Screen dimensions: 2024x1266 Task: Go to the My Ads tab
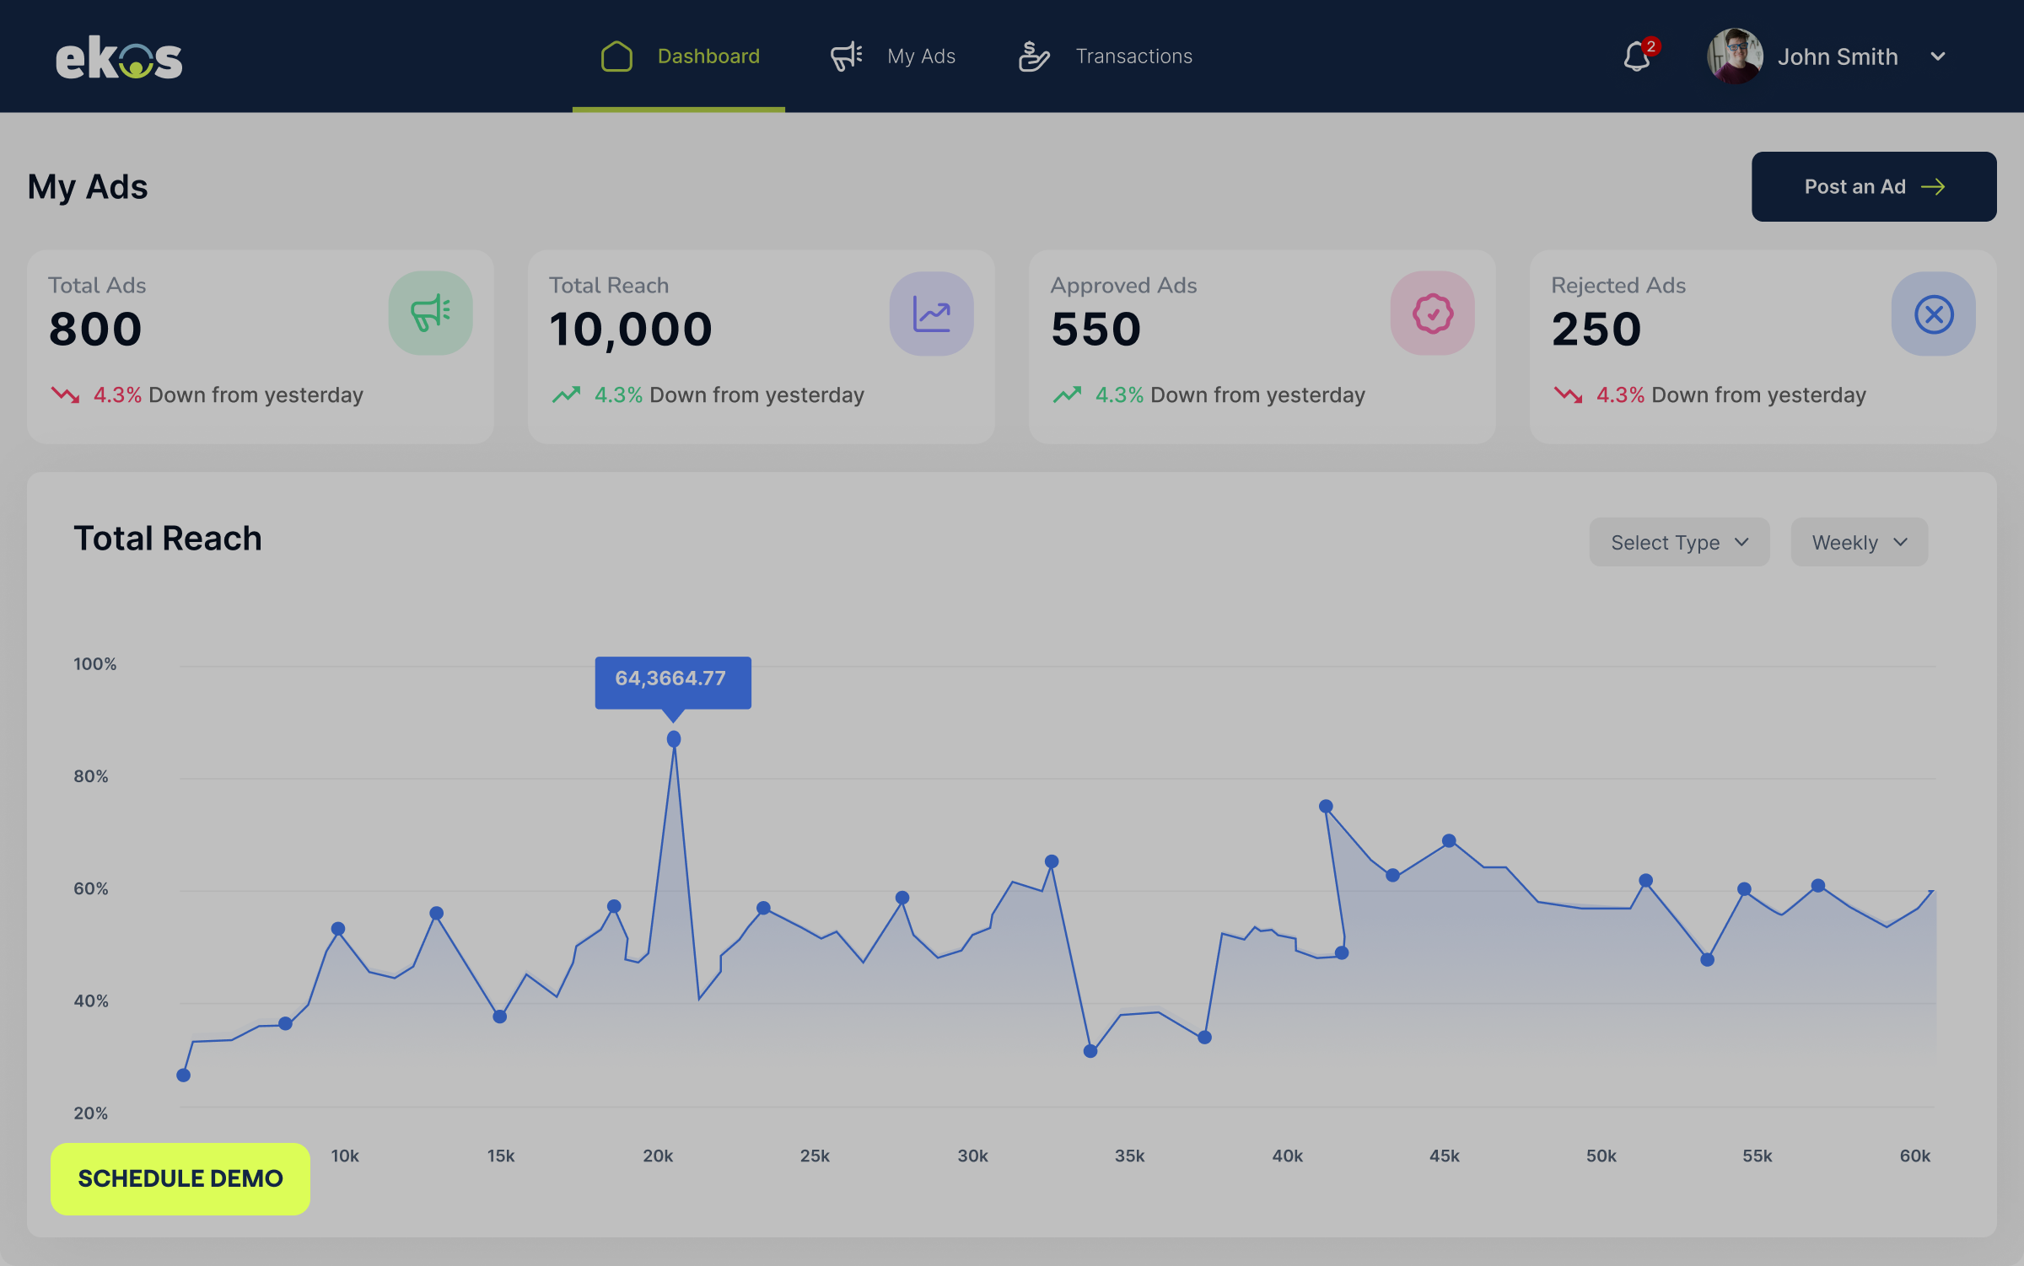coord(921,56)
